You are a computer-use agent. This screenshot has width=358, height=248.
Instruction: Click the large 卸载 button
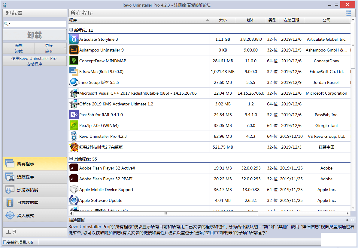(35, 35)
